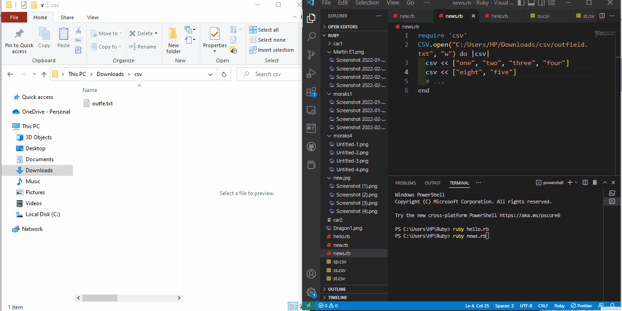Open the Extensions view with badge
The width and height of the screenshot is (622, 311).
311,92
